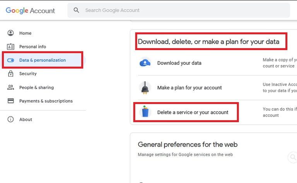
Task: Click the Security padlock icon
Action: [x=11, y=74]
